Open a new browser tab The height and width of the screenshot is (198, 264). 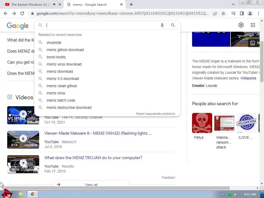click(x=131, y=5)
